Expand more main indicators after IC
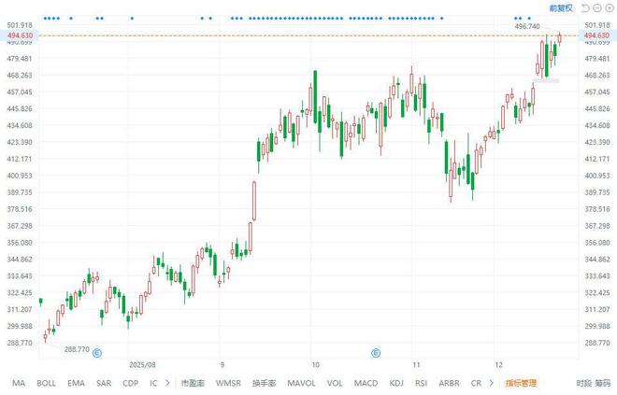This screenshot has width=617, height=395. [167, 383]
